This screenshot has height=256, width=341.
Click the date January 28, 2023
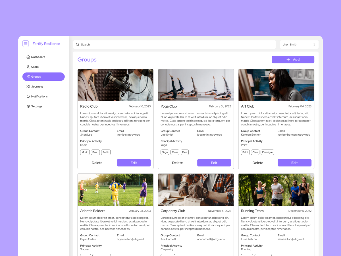pyautogui.click(x=140, y=211)
